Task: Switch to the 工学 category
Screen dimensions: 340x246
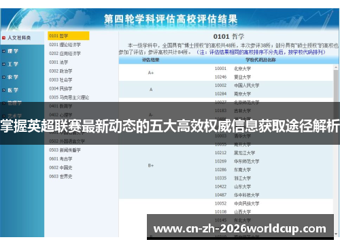Action: click(x=13, y=65)
